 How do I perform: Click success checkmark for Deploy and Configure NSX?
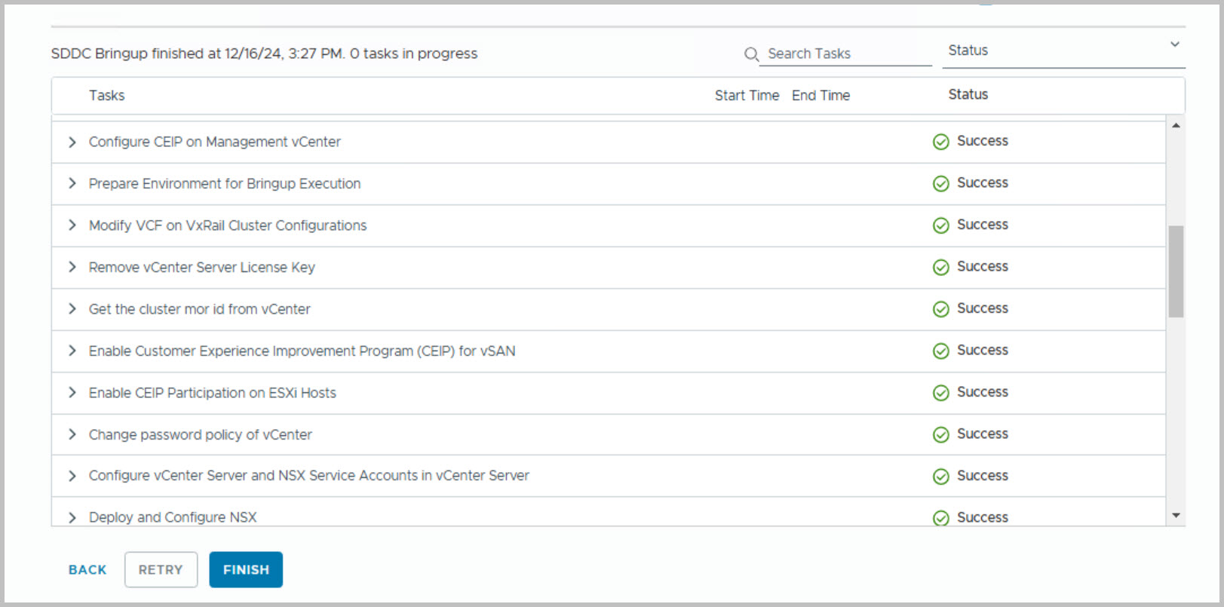(x=940, y=518)
